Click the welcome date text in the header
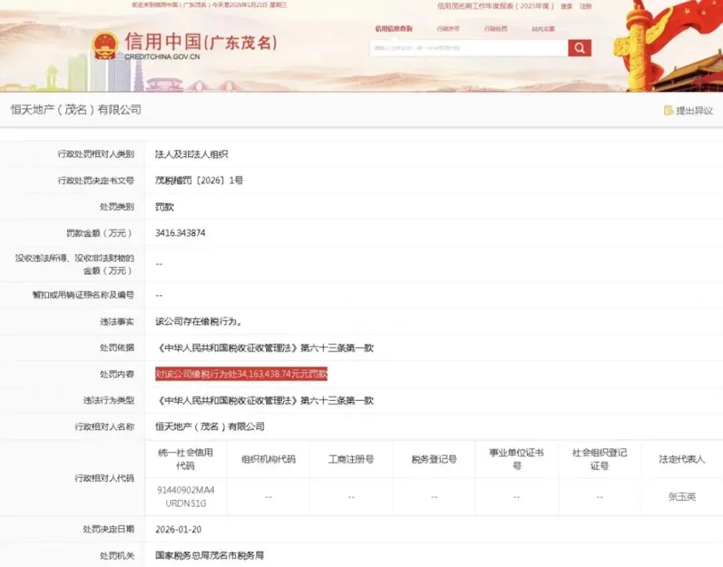Image resolution: width=723 pixels, height=567 pixels. pyautogui.click(x=210, y=5)
